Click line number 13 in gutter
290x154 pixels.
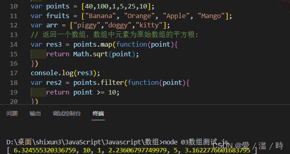[x=14, y=35]
